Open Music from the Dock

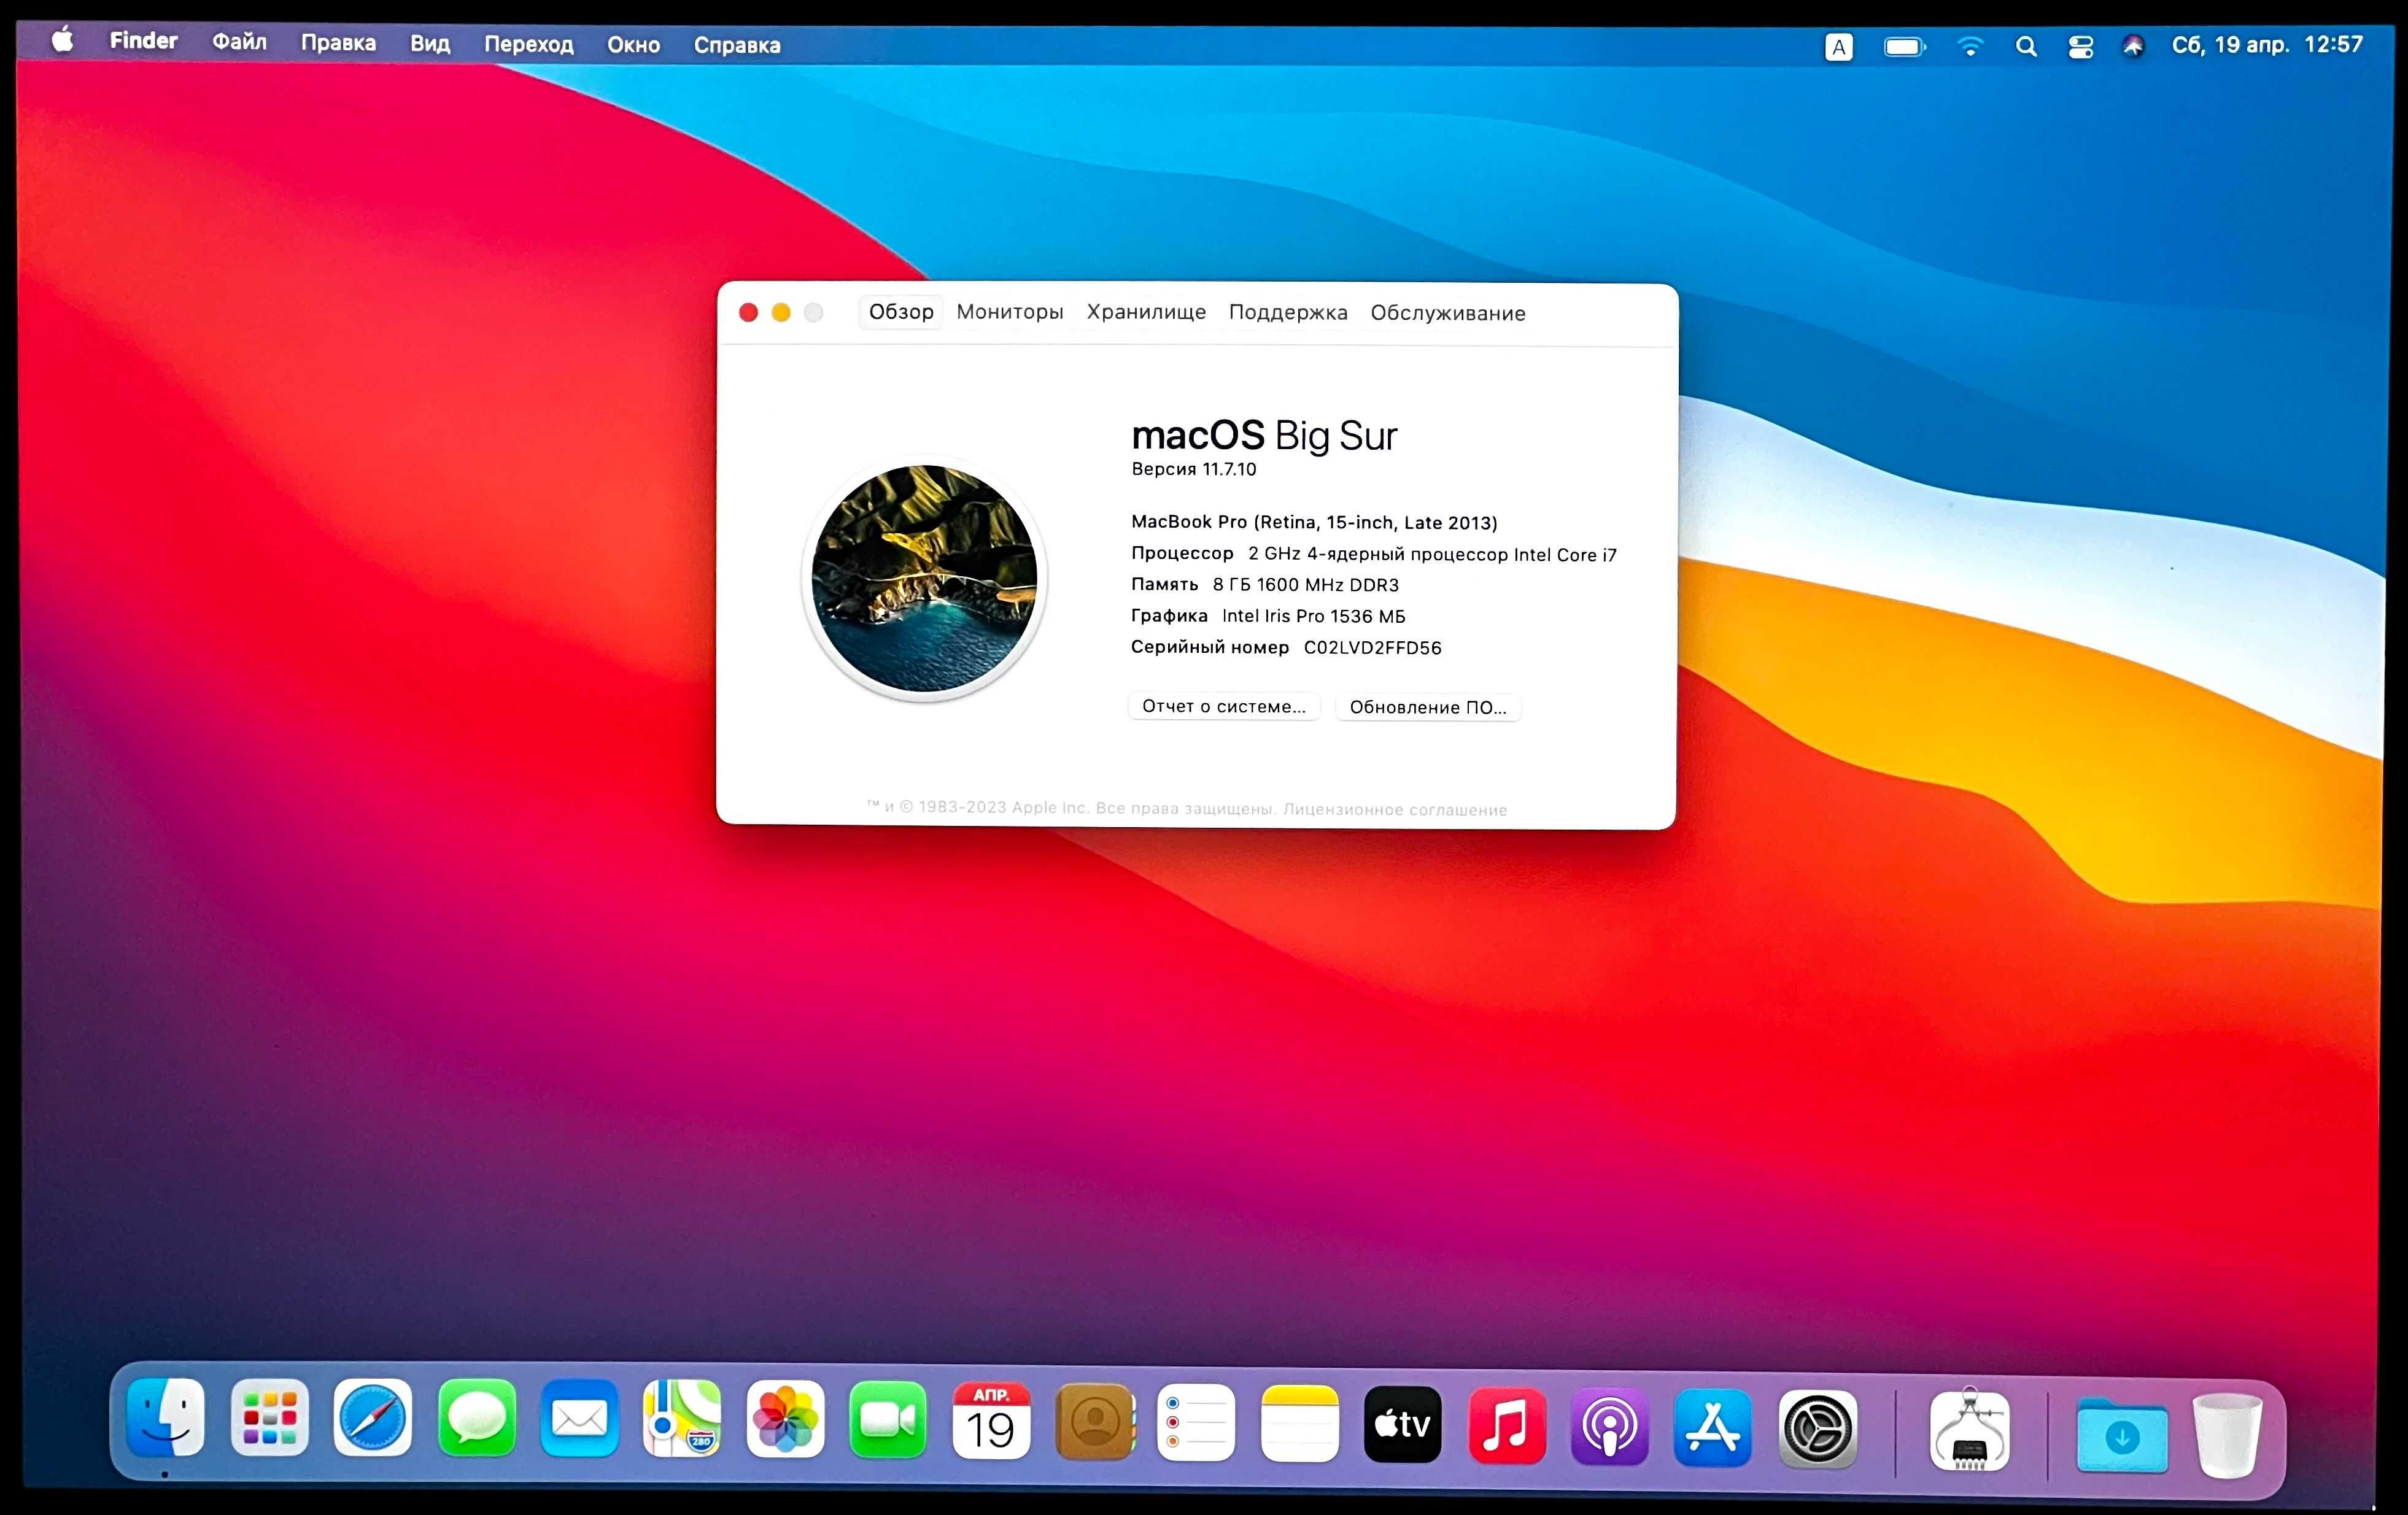click(x=1507, y=1426)
